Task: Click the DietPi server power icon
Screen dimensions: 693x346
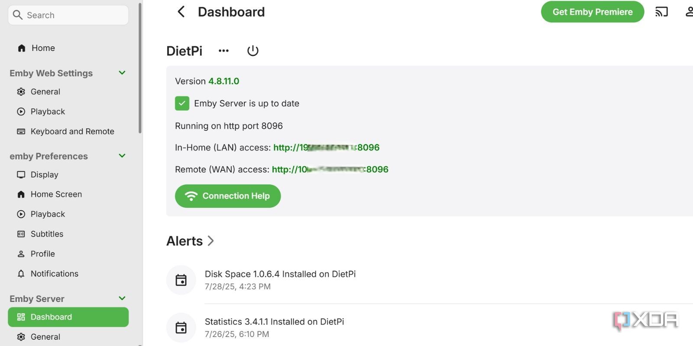Action: point(253,51)
